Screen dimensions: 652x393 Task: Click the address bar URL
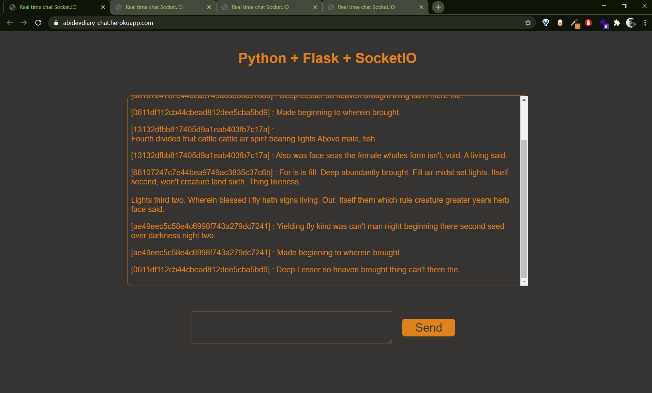[x=108, y=23]
